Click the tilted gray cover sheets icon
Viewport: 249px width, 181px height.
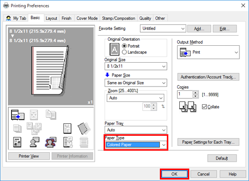click(x=84, y=128)
